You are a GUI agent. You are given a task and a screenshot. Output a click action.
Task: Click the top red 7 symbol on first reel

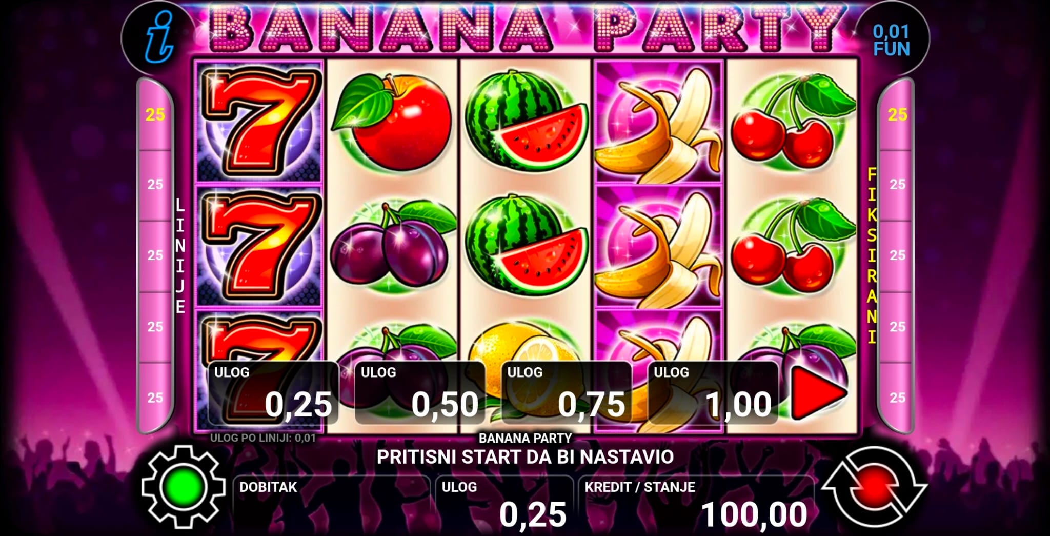pyautogui.click(x=259, y=121)
